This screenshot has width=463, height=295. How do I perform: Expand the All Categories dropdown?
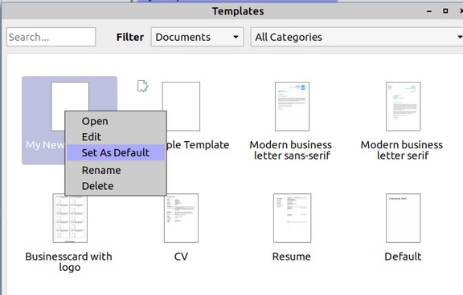point(357,37)
